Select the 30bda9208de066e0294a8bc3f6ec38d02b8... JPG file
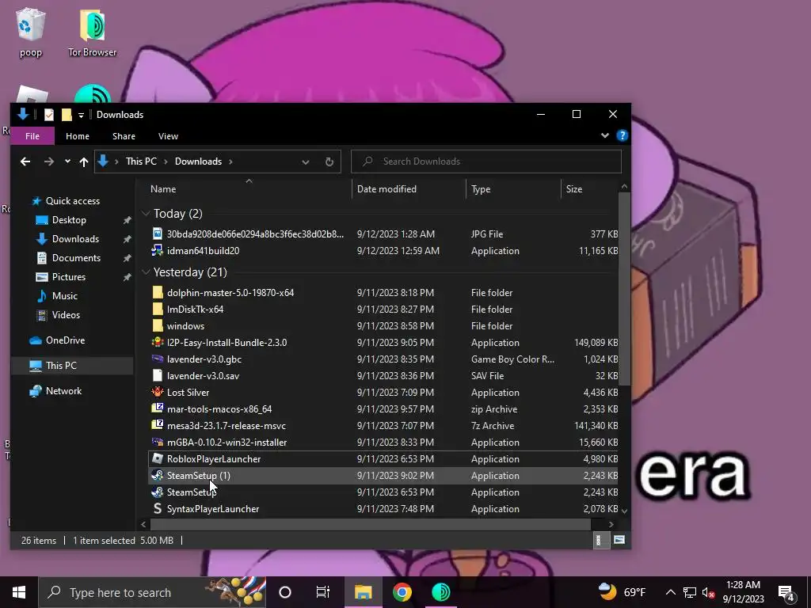 click(x=383, y=234)
